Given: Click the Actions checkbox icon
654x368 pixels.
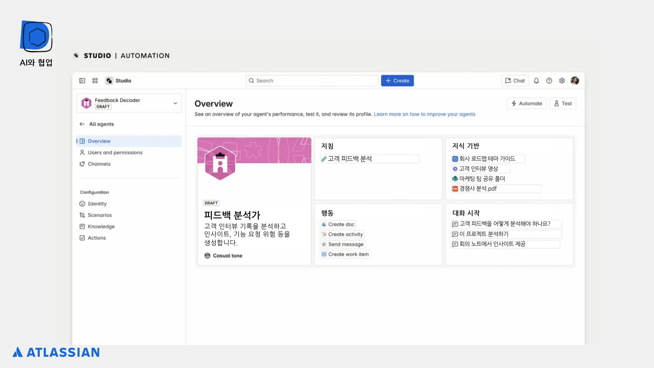Looking at the screenshot, I should [x=82, y=238].
